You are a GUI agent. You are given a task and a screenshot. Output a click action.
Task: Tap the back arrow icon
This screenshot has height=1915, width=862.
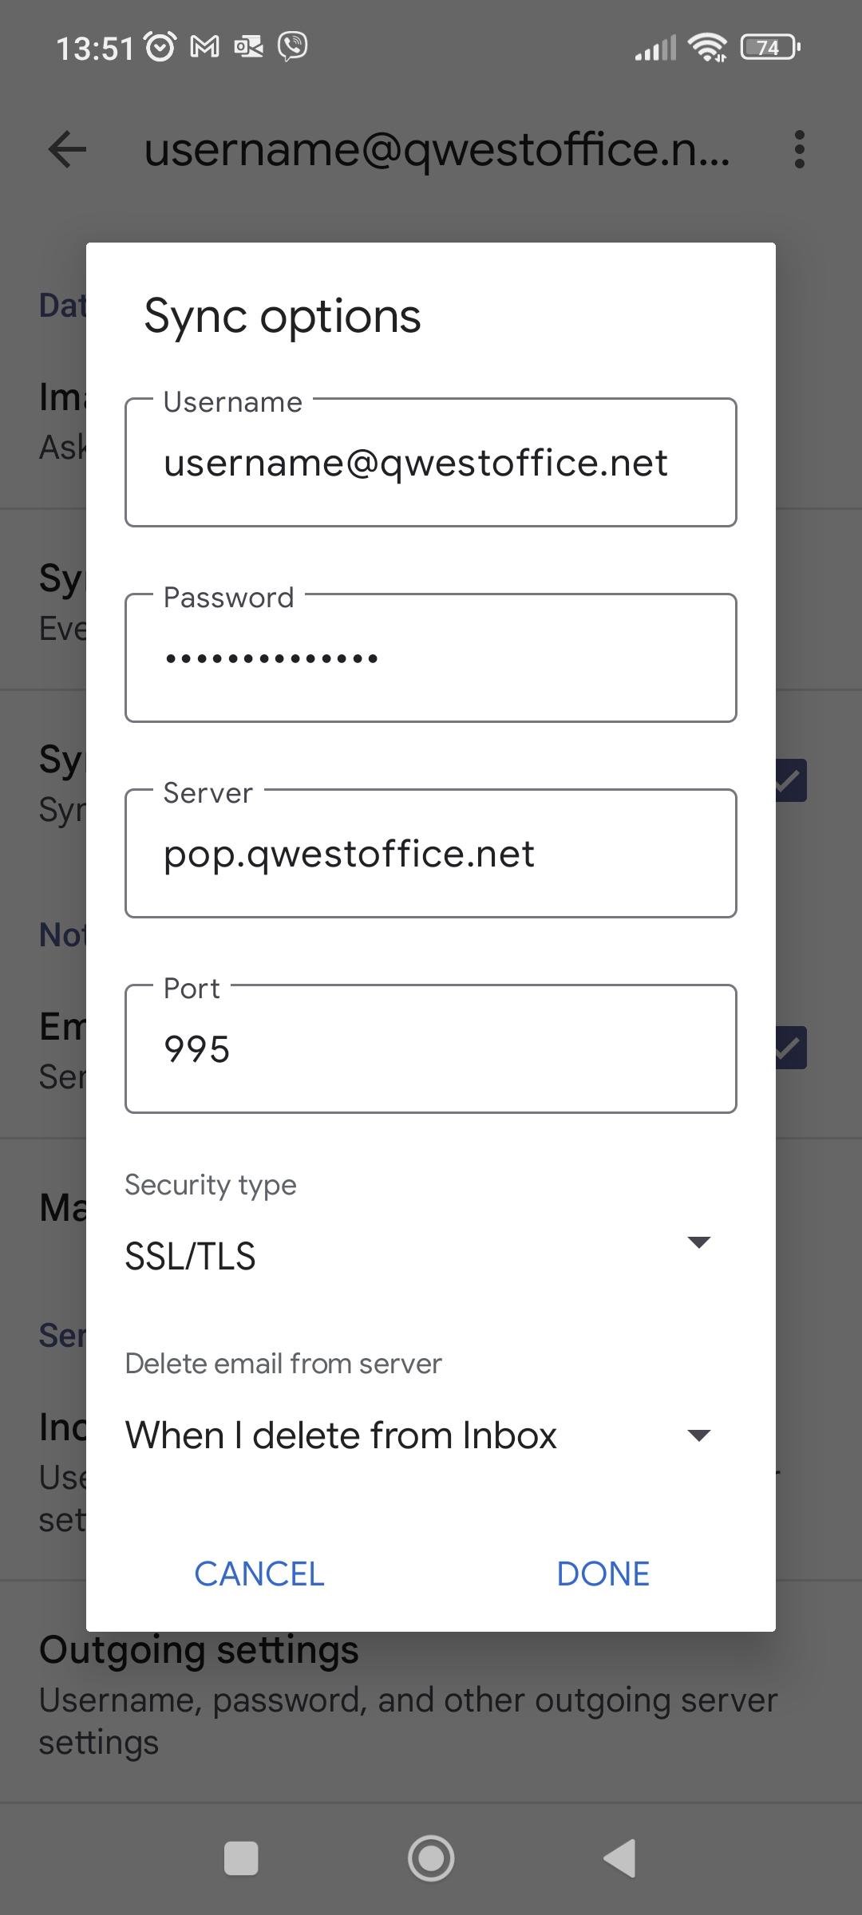tap(67, 149)
